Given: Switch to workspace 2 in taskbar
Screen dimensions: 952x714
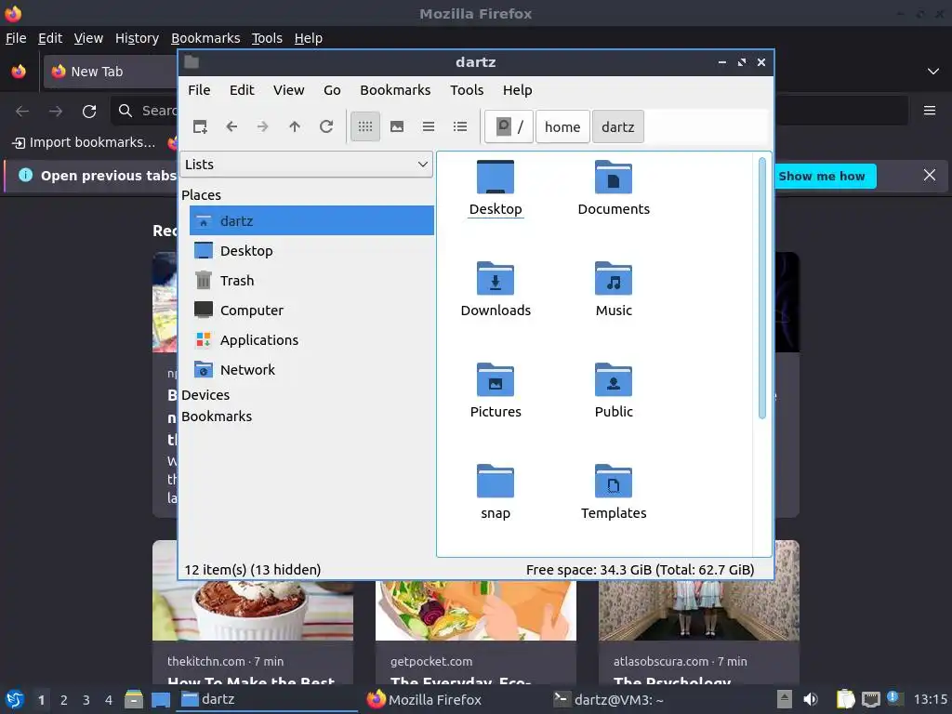Looking at the screenshot, I should pos(64,700).
